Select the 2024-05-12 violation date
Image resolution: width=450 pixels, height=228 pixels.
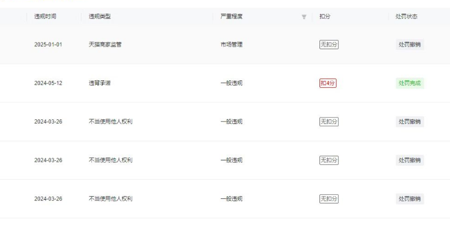pos(48,83)
